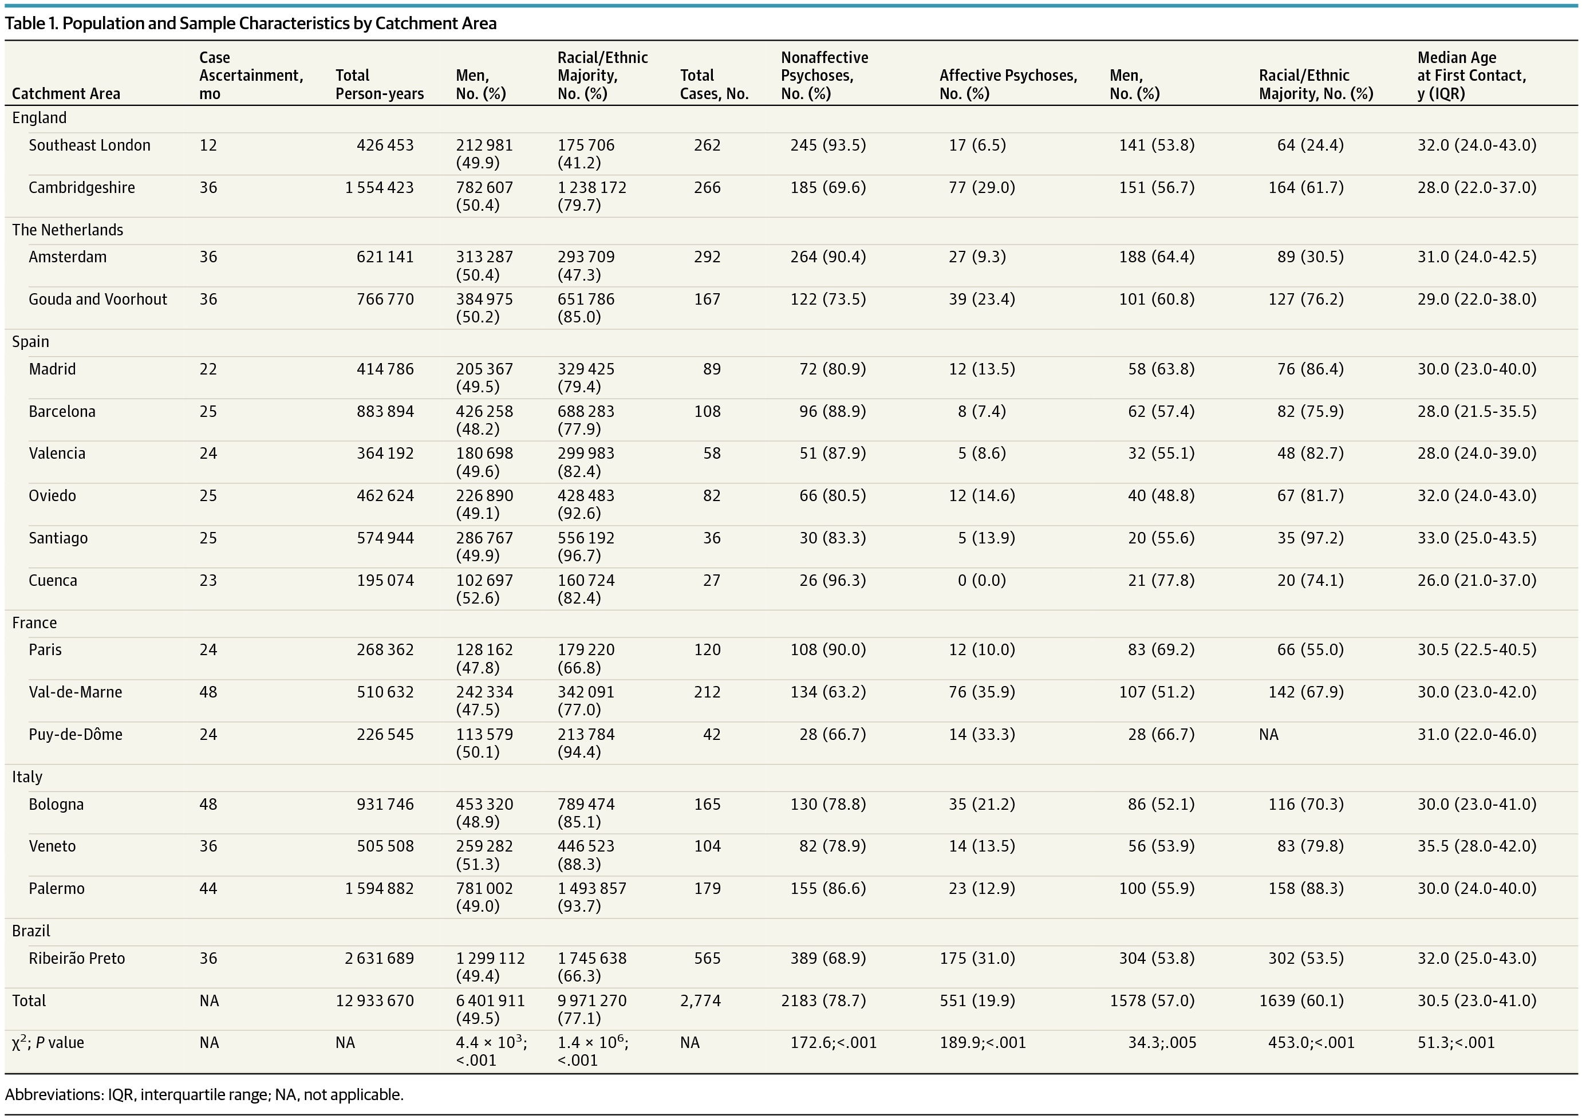This screenshot has height=1119, width=1582.
Task: Select the 'Valencia' row label
Action: pos(57,454)
